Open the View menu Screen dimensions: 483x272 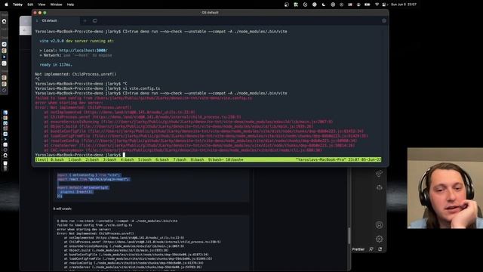tap(42, 5)
